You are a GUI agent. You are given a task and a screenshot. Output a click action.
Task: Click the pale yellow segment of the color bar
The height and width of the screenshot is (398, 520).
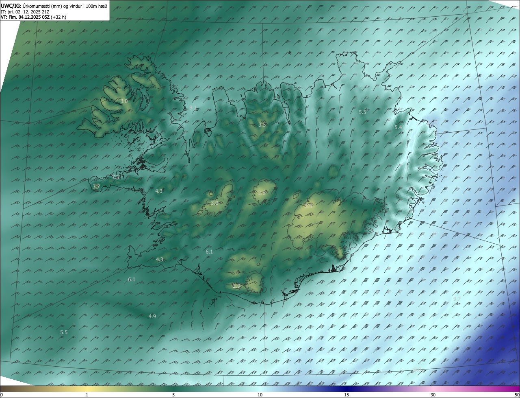[87, 389]
